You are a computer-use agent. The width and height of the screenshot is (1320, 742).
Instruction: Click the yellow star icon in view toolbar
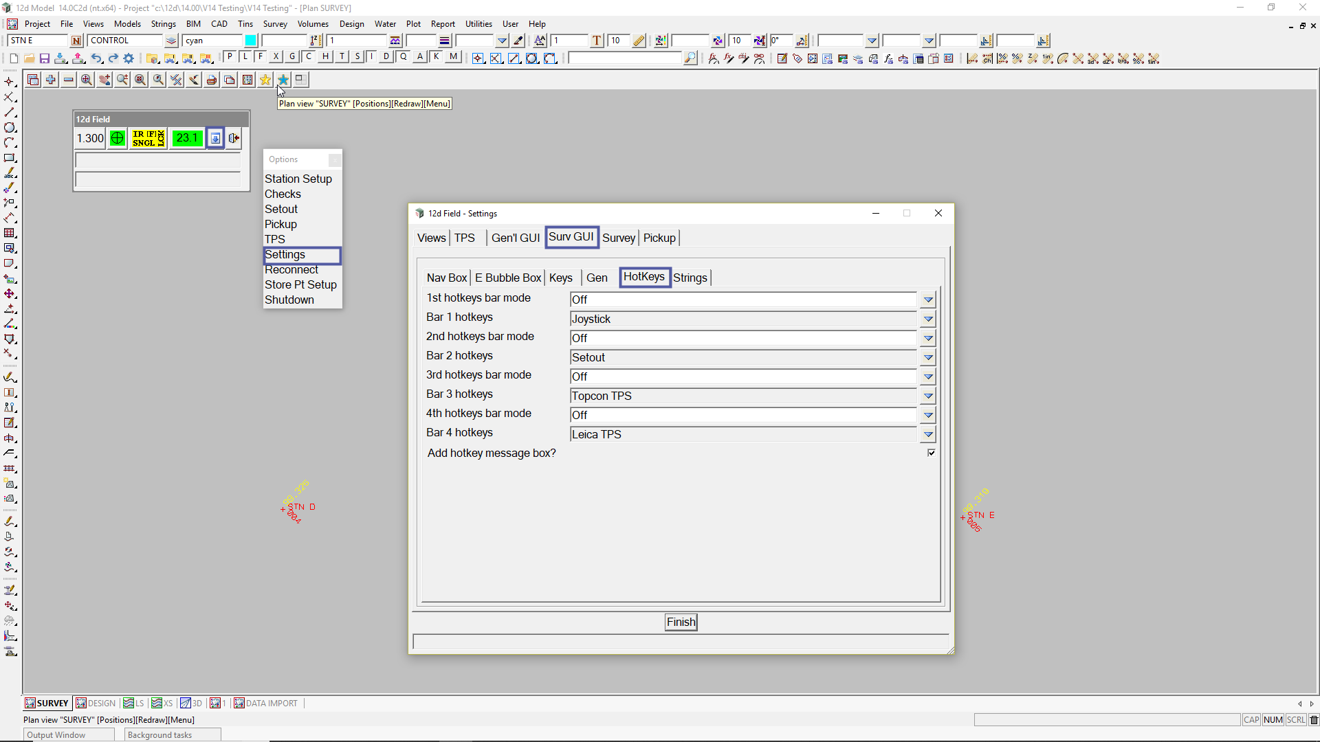tap(265, 80)
